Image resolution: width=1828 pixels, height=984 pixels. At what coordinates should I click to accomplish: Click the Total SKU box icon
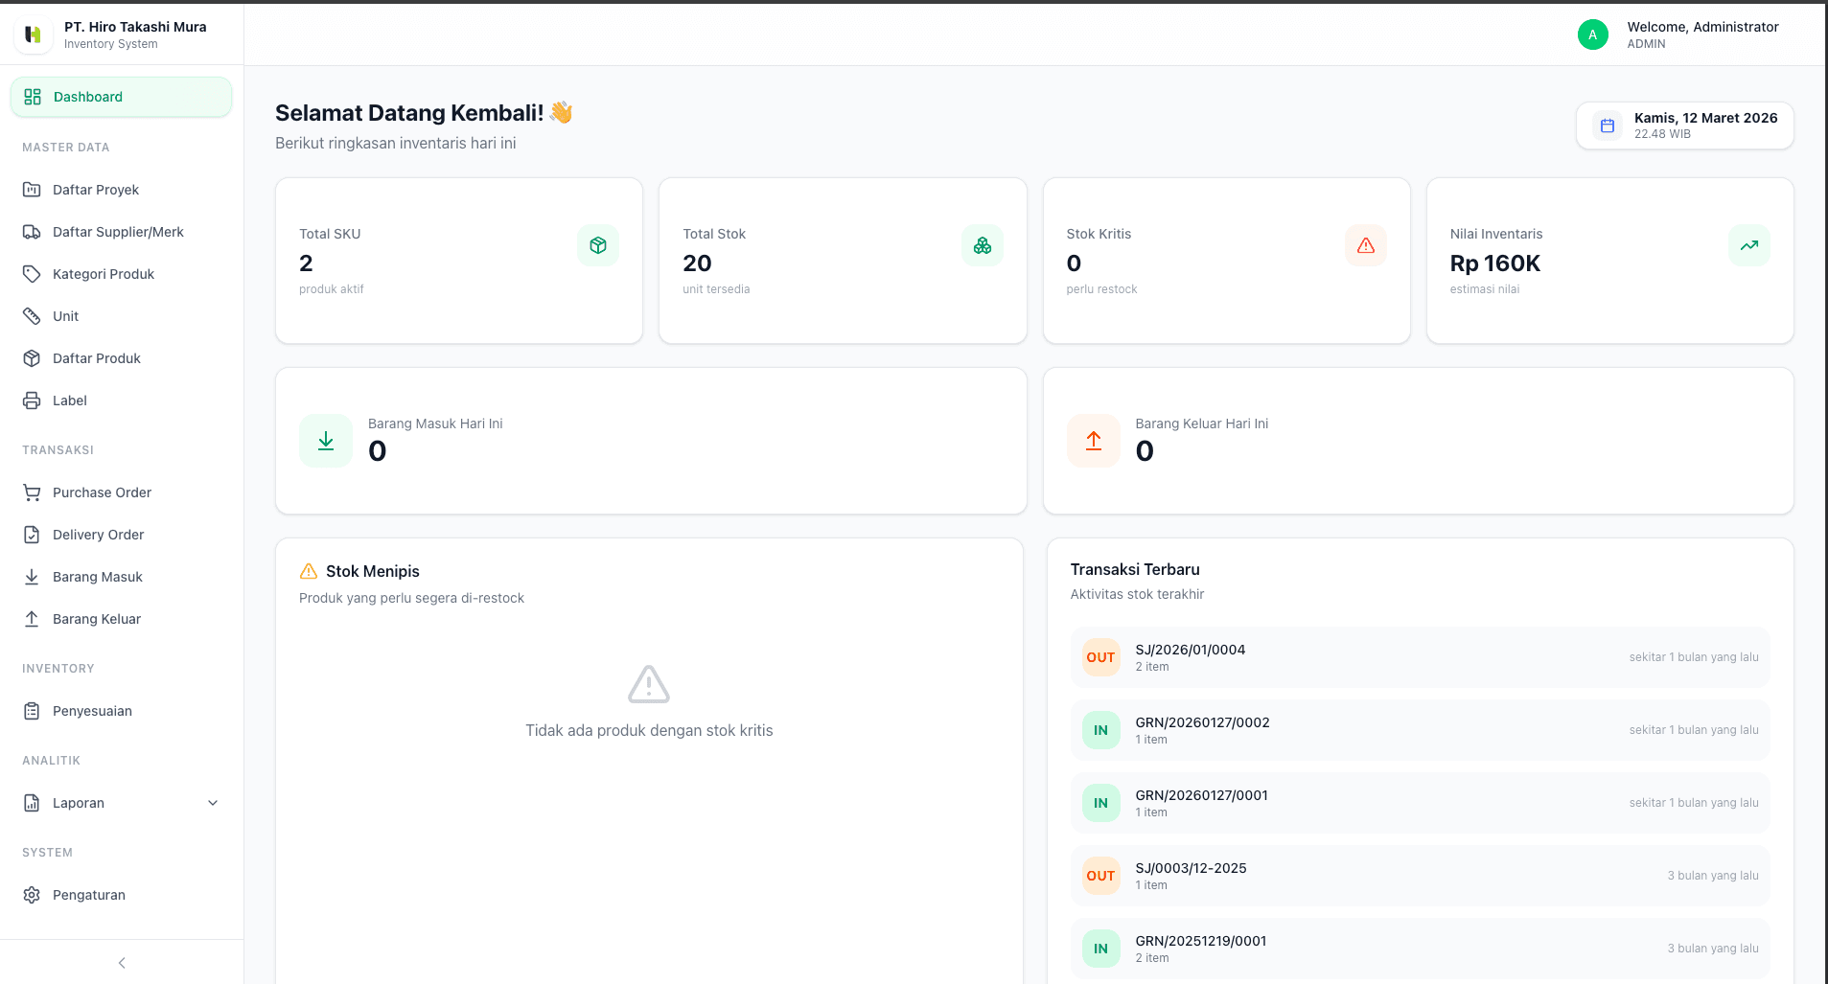pos(598,245)
